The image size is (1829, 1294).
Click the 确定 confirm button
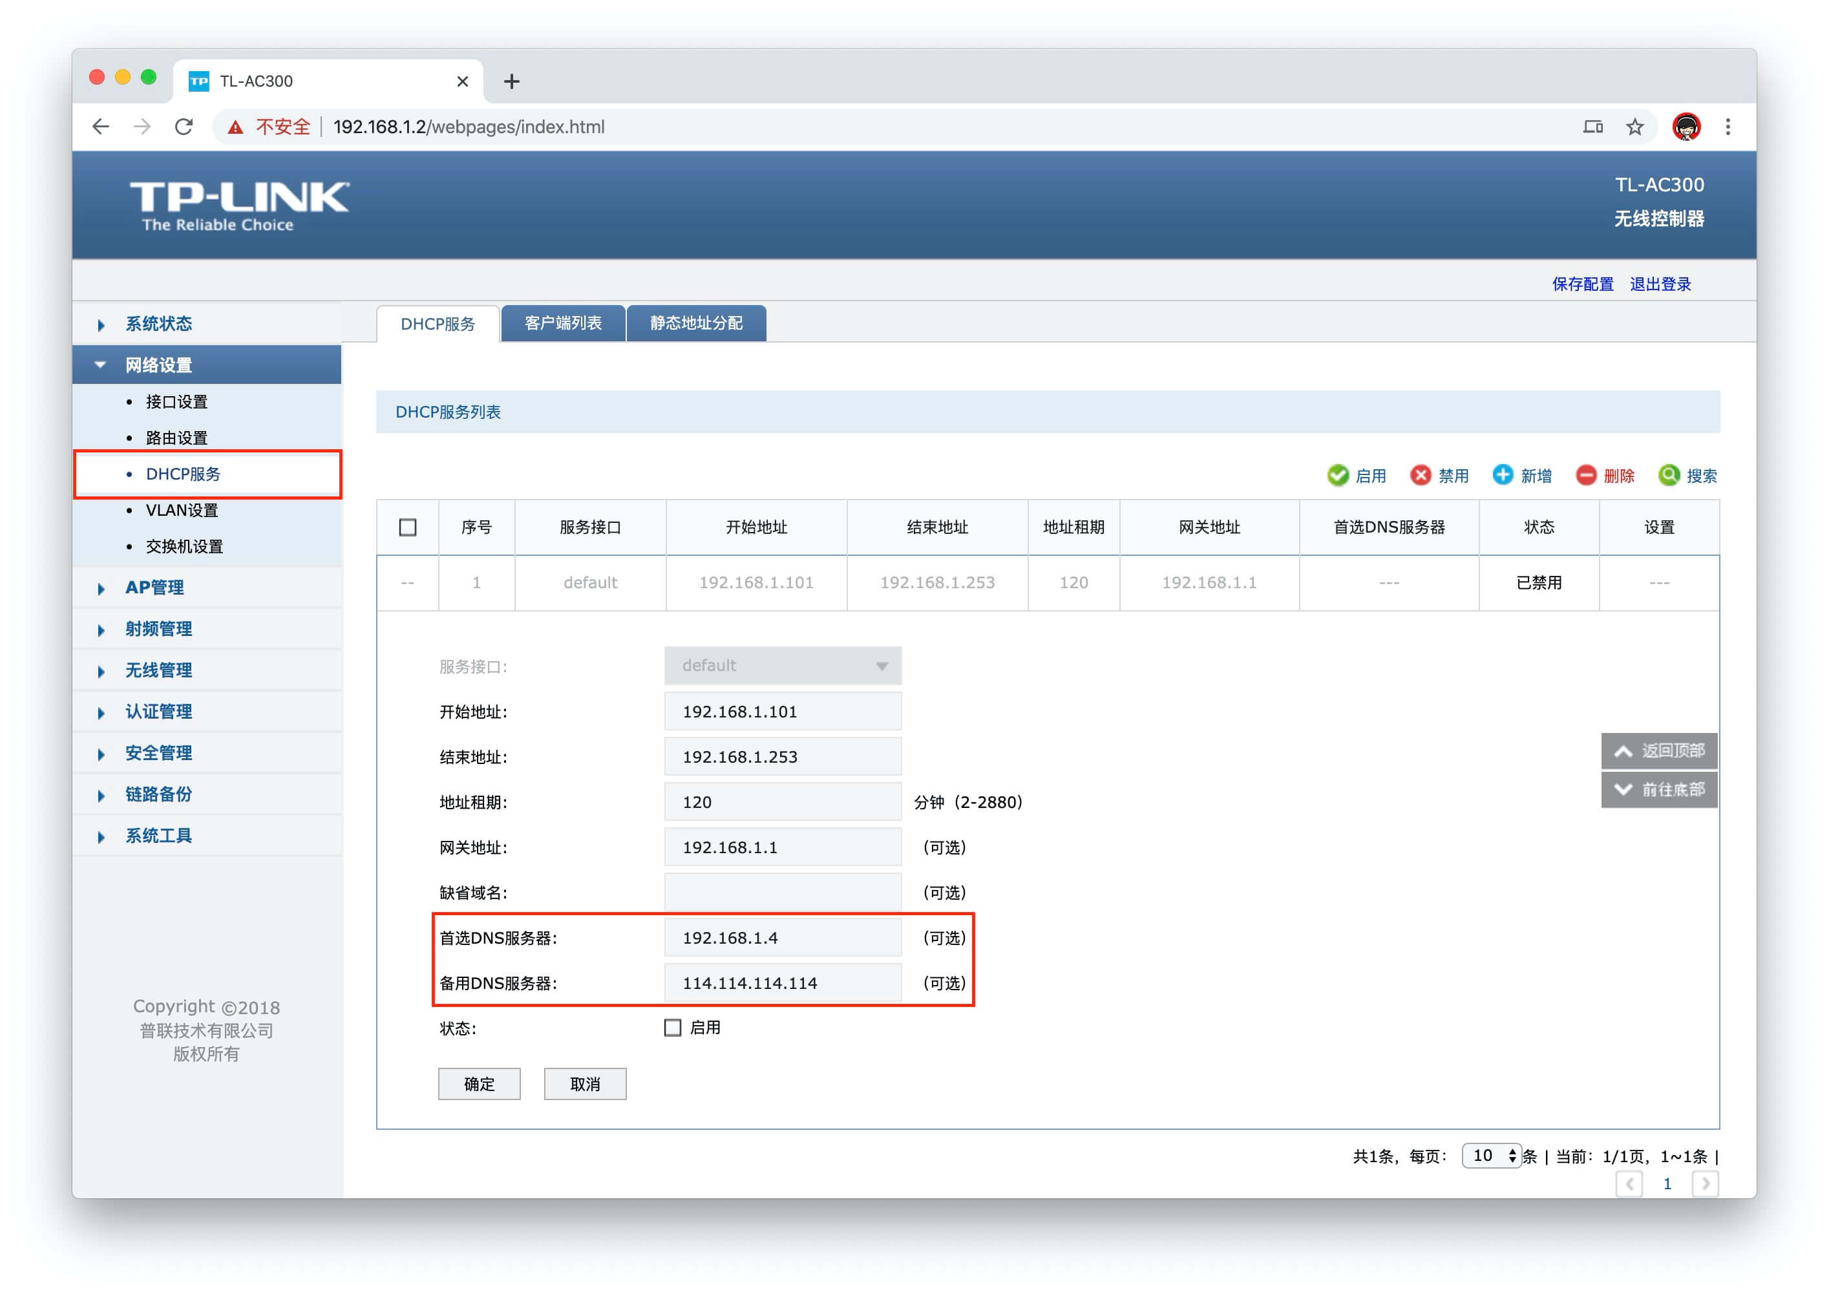point(479,1085)
